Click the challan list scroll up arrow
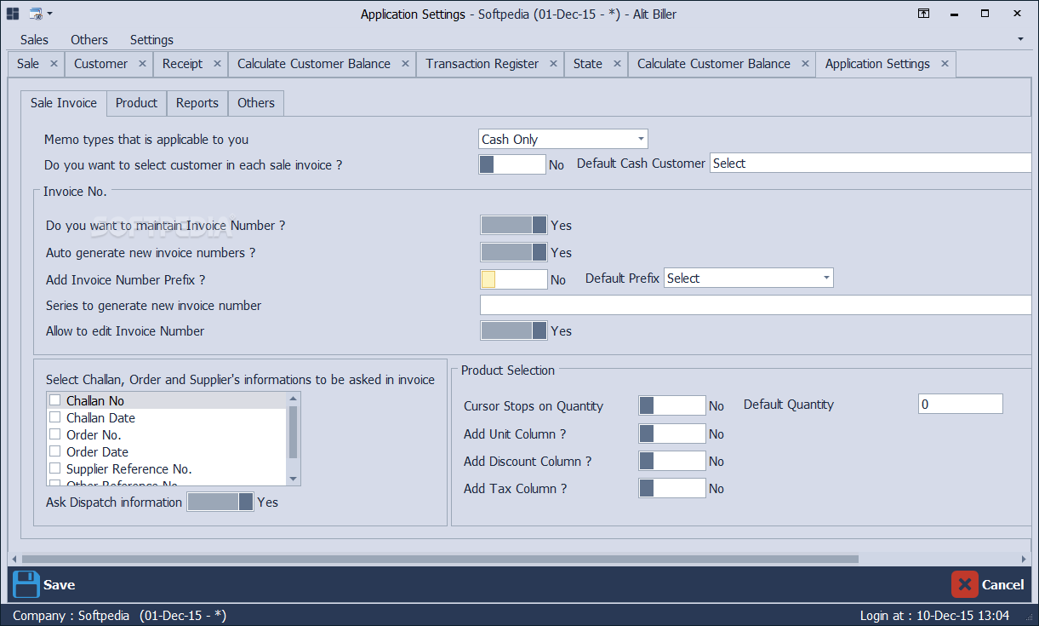 pyautogui.click(x=294, y=398)
